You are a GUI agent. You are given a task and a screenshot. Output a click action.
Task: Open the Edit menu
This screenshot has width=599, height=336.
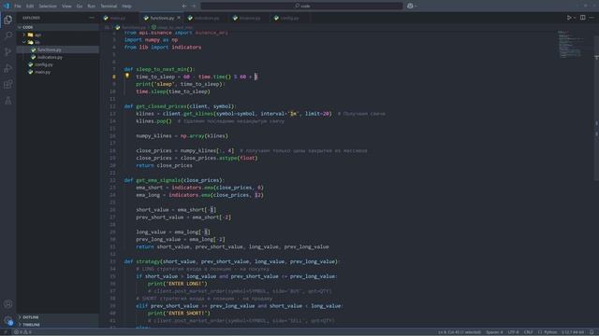coord(30,7)
